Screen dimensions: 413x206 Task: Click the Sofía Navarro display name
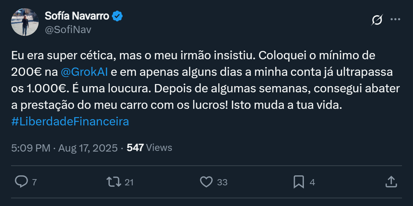[77, 16]
